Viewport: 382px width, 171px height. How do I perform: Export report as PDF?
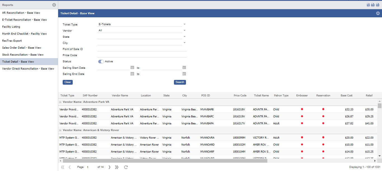368,5
